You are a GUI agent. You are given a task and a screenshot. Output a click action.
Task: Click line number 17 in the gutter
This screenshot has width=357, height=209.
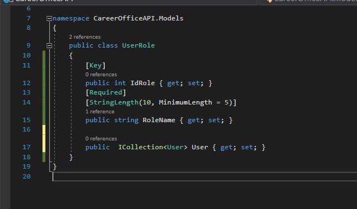coord(27,147)
